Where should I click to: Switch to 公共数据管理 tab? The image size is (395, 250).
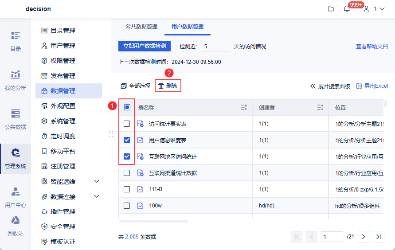141,27
